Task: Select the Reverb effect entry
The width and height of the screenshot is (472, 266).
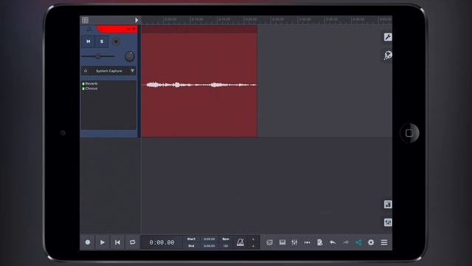Action: pos(91,83)
